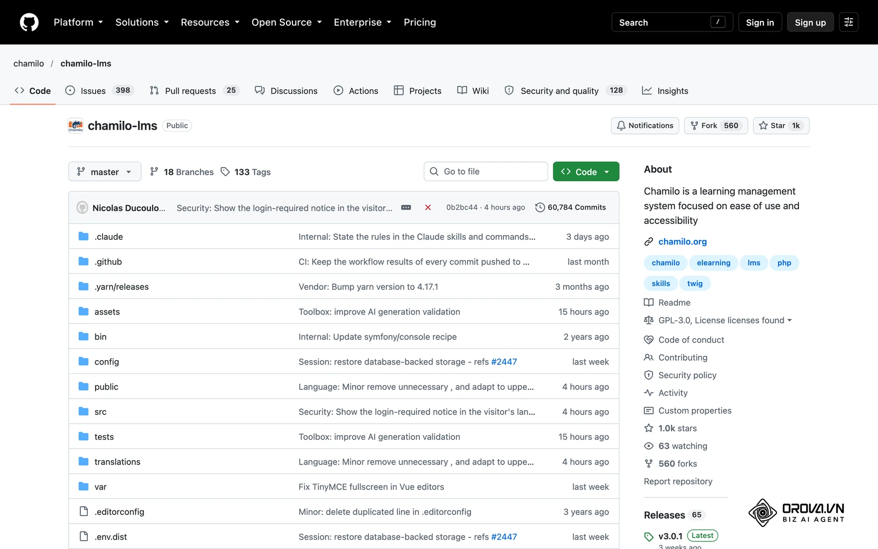878x549 pixels.
Task: Open the Actions tab
Action: coord(356,91)
